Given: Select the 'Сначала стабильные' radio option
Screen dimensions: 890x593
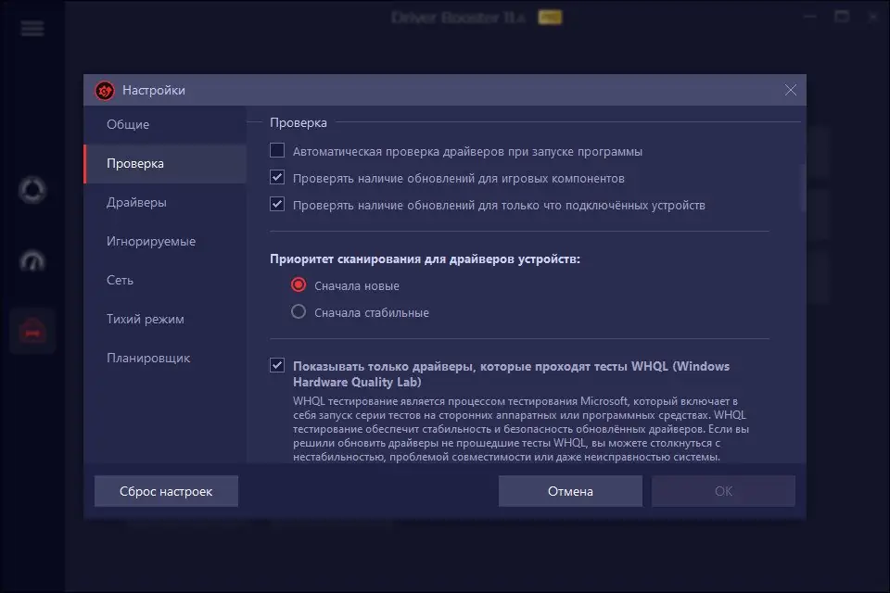Looking at the screenshot, I should point(299,311).
